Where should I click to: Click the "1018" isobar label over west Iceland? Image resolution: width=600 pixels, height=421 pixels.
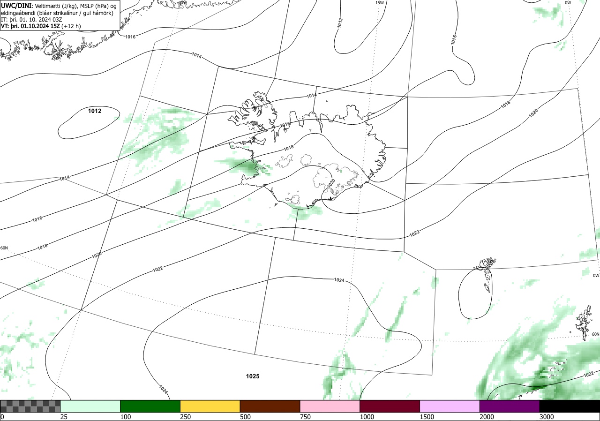[288, 148]
